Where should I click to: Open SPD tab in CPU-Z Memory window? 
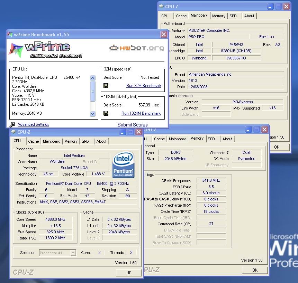pyautogui.click(x=211, y=139)
